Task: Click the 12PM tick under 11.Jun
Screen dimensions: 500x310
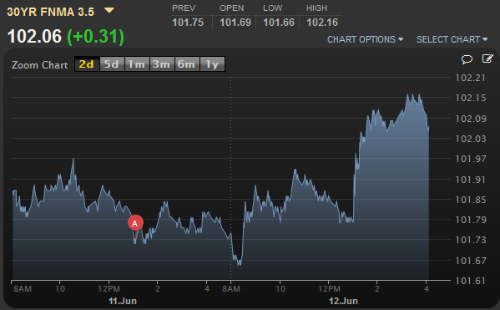Action: coord(109,289)
